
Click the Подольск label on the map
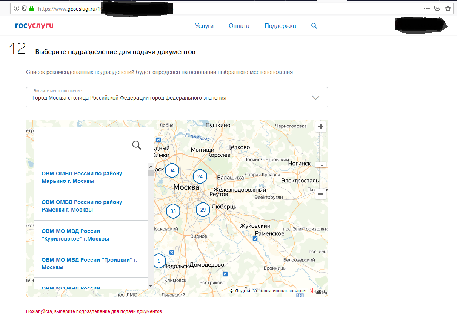tap(176, 266)
